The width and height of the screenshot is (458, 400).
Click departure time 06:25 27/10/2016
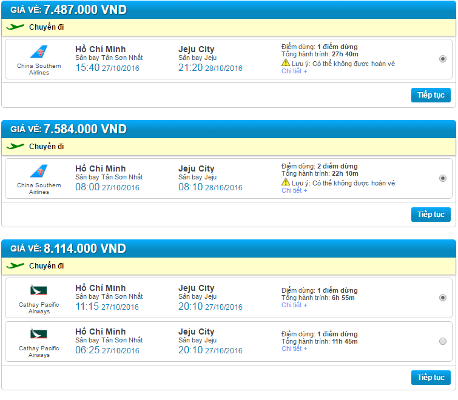click(x=107, y=350)
